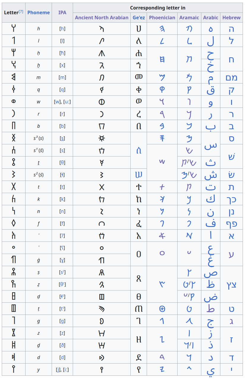Open the [ð] IPA symbol link
The height and width of the screenshot is (379, 245).
62,345
